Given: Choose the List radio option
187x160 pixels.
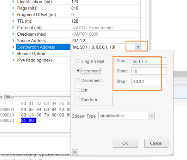Looking at the screenshot, I should coord(78,90).
